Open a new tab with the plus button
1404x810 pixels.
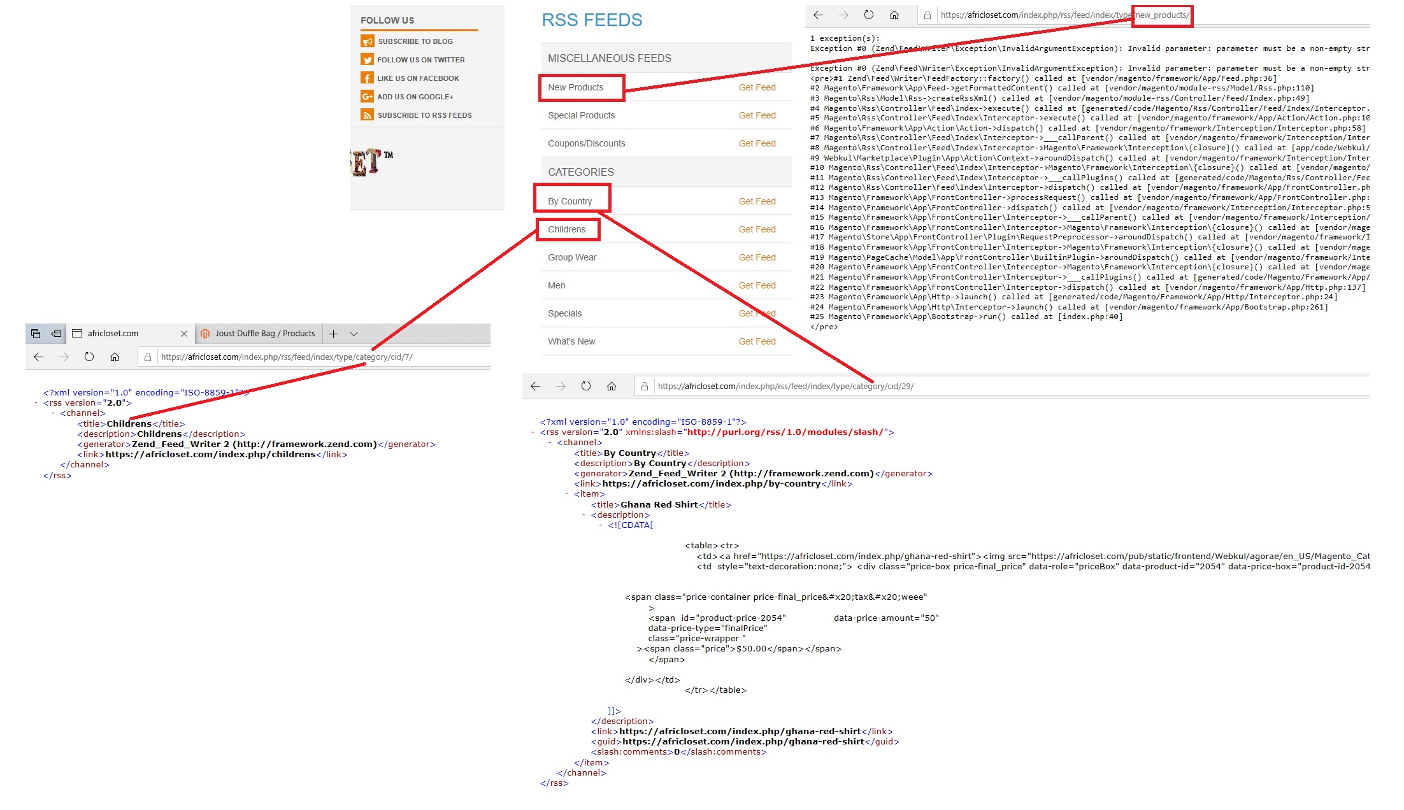click(334, 333)
